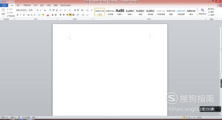This screenshot has width=222, height=120.
Task: Click the Shrink Font icon
Action: point(41,10)
